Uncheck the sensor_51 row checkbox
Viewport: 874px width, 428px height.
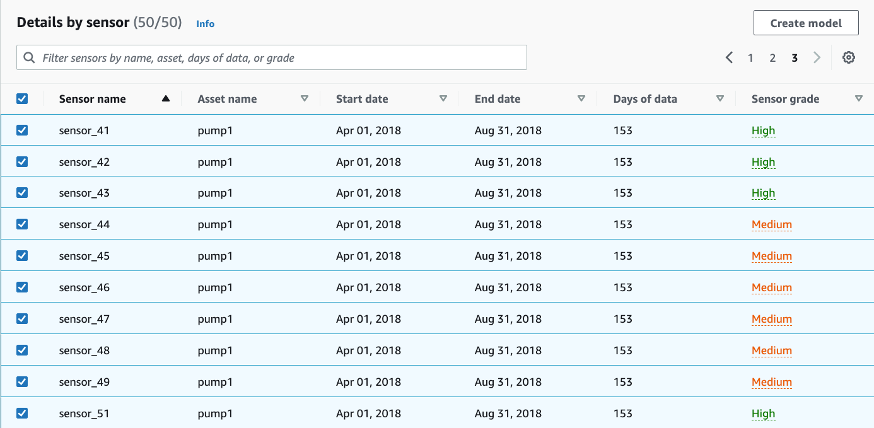pos(22,414)
